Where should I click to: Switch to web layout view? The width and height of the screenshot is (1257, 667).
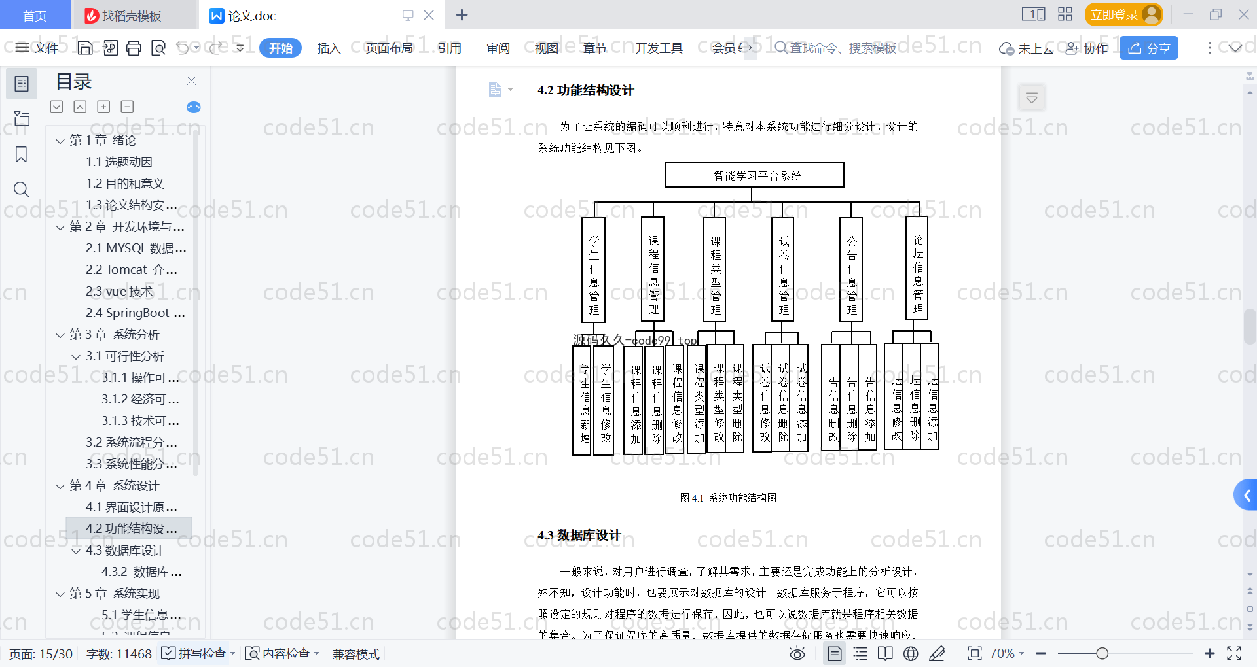911,653
